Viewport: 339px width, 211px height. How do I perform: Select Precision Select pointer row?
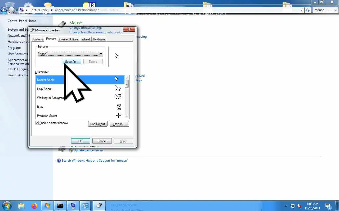80,116
